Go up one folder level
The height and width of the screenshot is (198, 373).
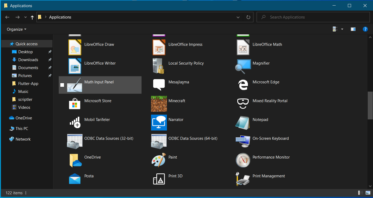[x=32, y=17]
